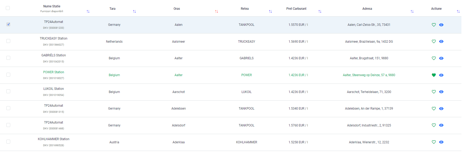Tick the select-all checkbox in header

8,8
